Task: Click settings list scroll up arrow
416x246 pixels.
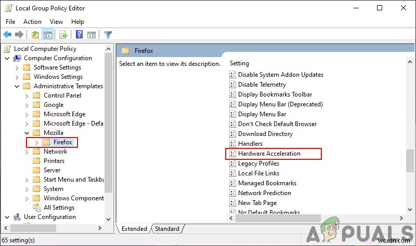Action: [x=410, y=62]
